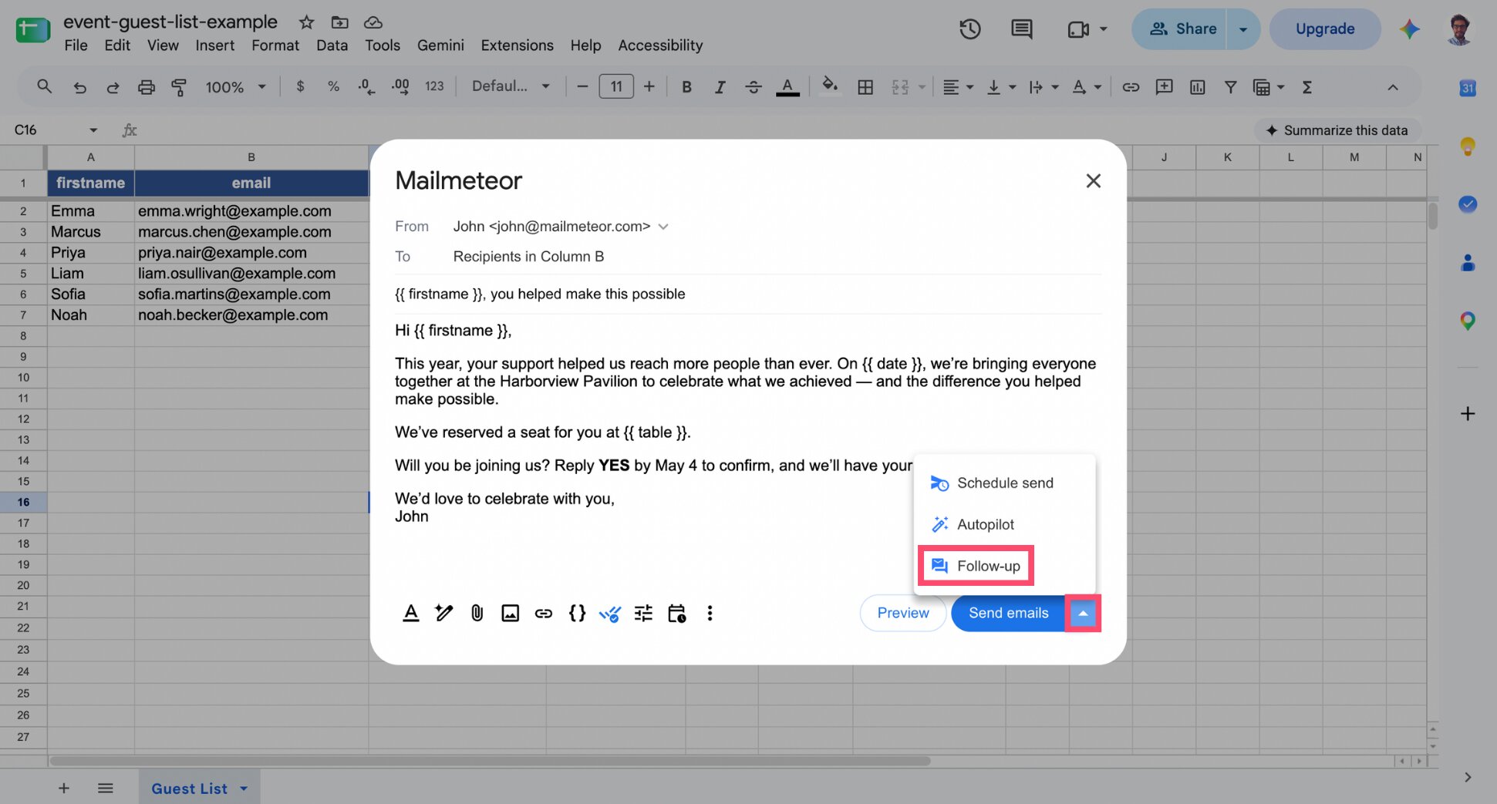The image size is (1497, 804).
Task: Open the Gemini menu
Action: [440, 45]
